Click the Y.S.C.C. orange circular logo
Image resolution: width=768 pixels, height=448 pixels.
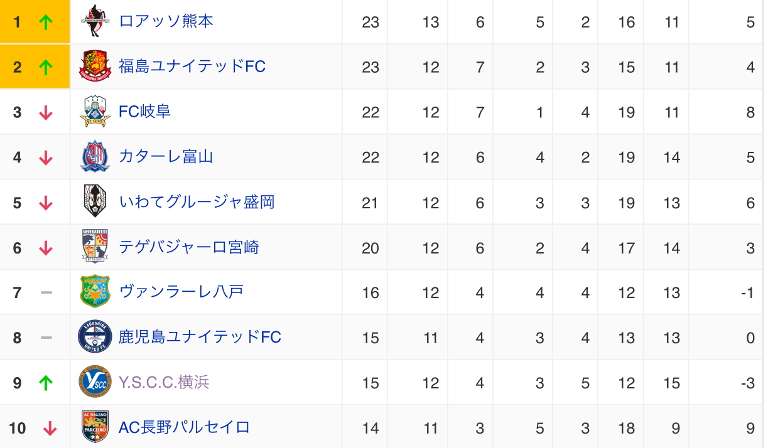[x=95, y=382]
